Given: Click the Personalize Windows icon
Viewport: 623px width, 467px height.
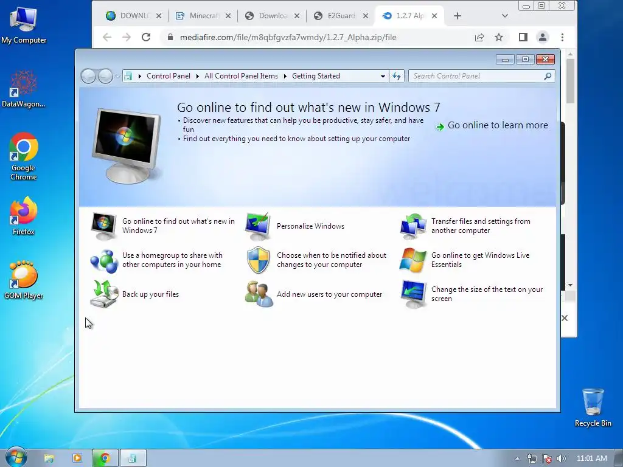Looking at the screenshot, I should [258, 226].
